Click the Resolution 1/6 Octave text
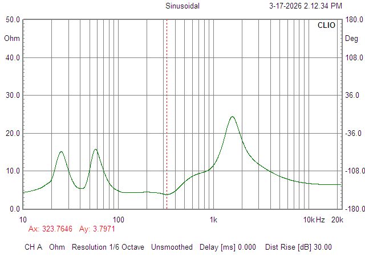The height and width of the screenshot is (273, 365). point(109,247)
